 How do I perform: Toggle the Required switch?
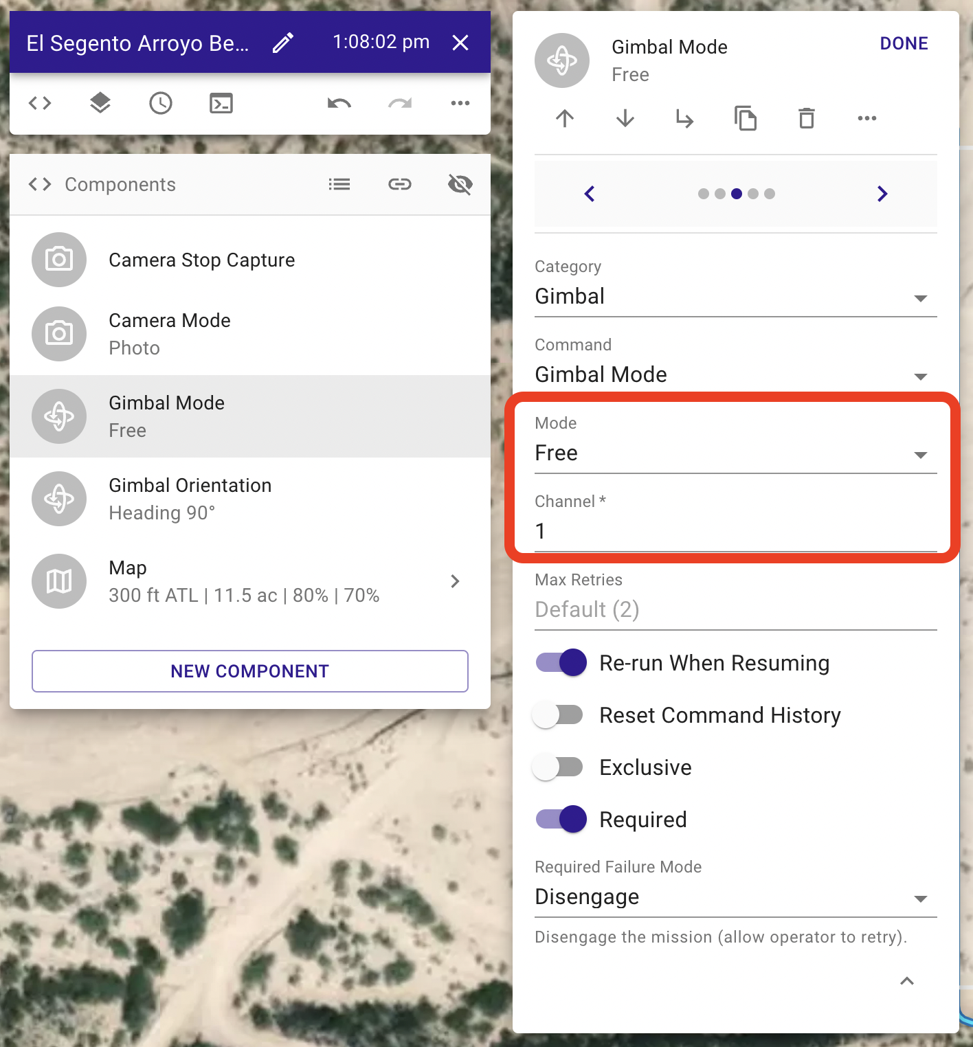[561, 819]
